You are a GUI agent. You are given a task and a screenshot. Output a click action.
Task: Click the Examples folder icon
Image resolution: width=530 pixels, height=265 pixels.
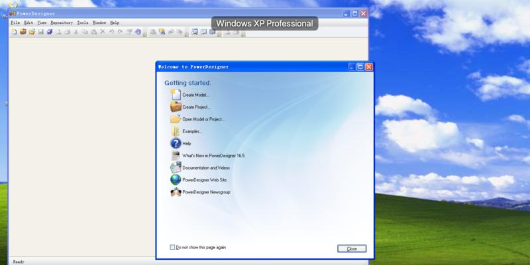[176, 131]
